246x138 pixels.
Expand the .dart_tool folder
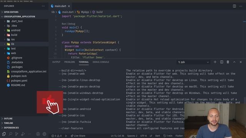24,21
